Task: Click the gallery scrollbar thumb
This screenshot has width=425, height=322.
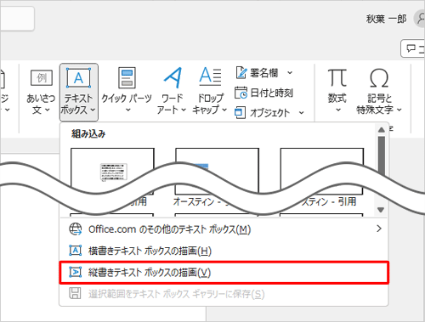Action: tap(382, 155)
